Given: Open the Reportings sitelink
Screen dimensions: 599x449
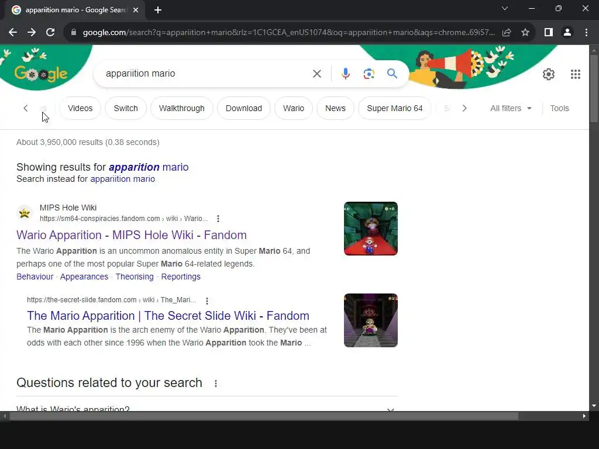Looking at the screenshot, I should [x=181, y=277].
